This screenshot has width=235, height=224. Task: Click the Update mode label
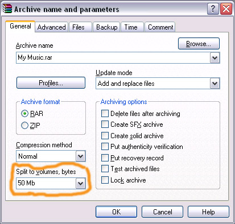[x=114, y=73]
